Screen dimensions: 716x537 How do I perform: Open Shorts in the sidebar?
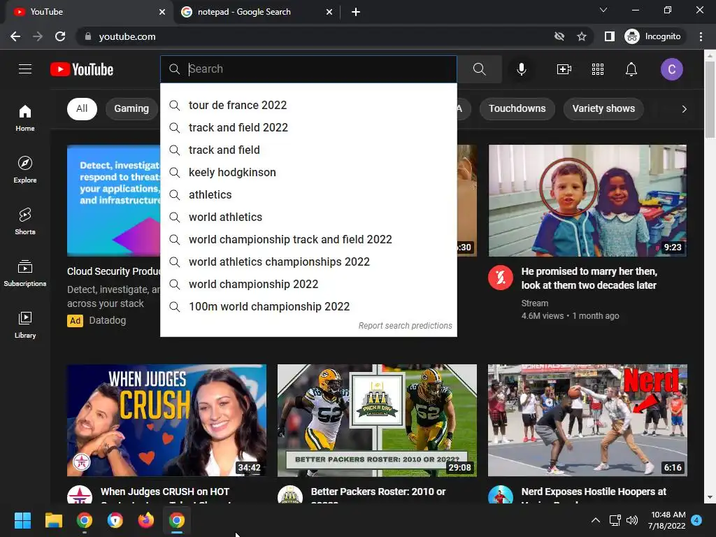tap(25, 221)
